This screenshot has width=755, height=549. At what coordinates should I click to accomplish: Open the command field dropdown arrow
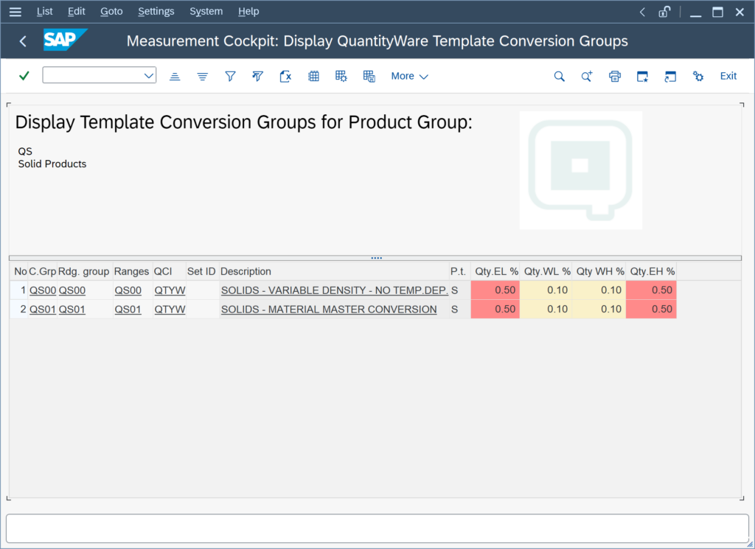coord(149,76)
